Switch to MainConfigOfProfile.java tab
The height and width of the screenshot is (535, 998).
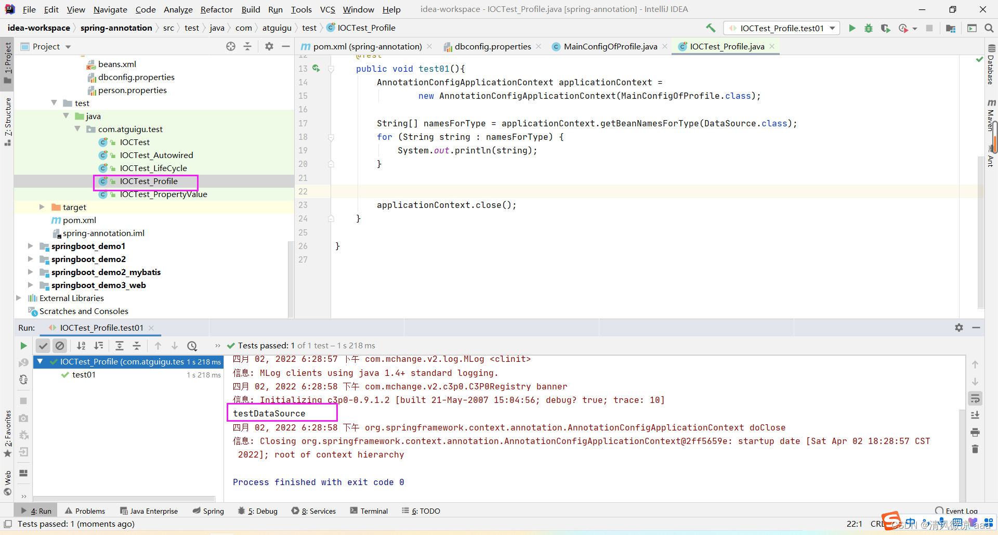click(610, 46)
